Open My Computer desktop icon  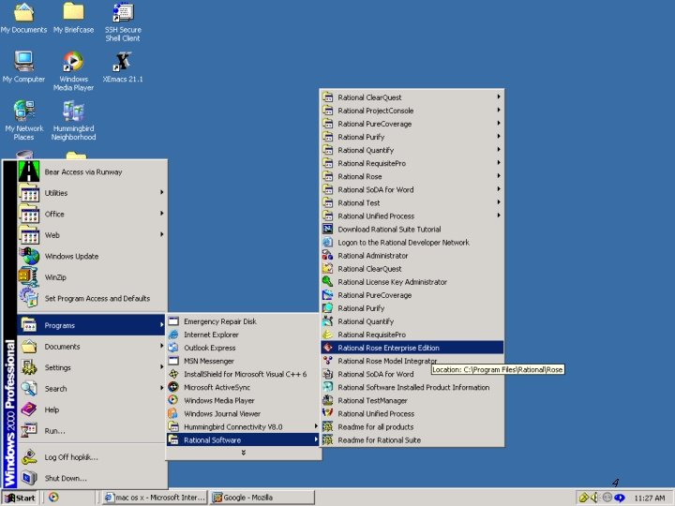[23, 67]
